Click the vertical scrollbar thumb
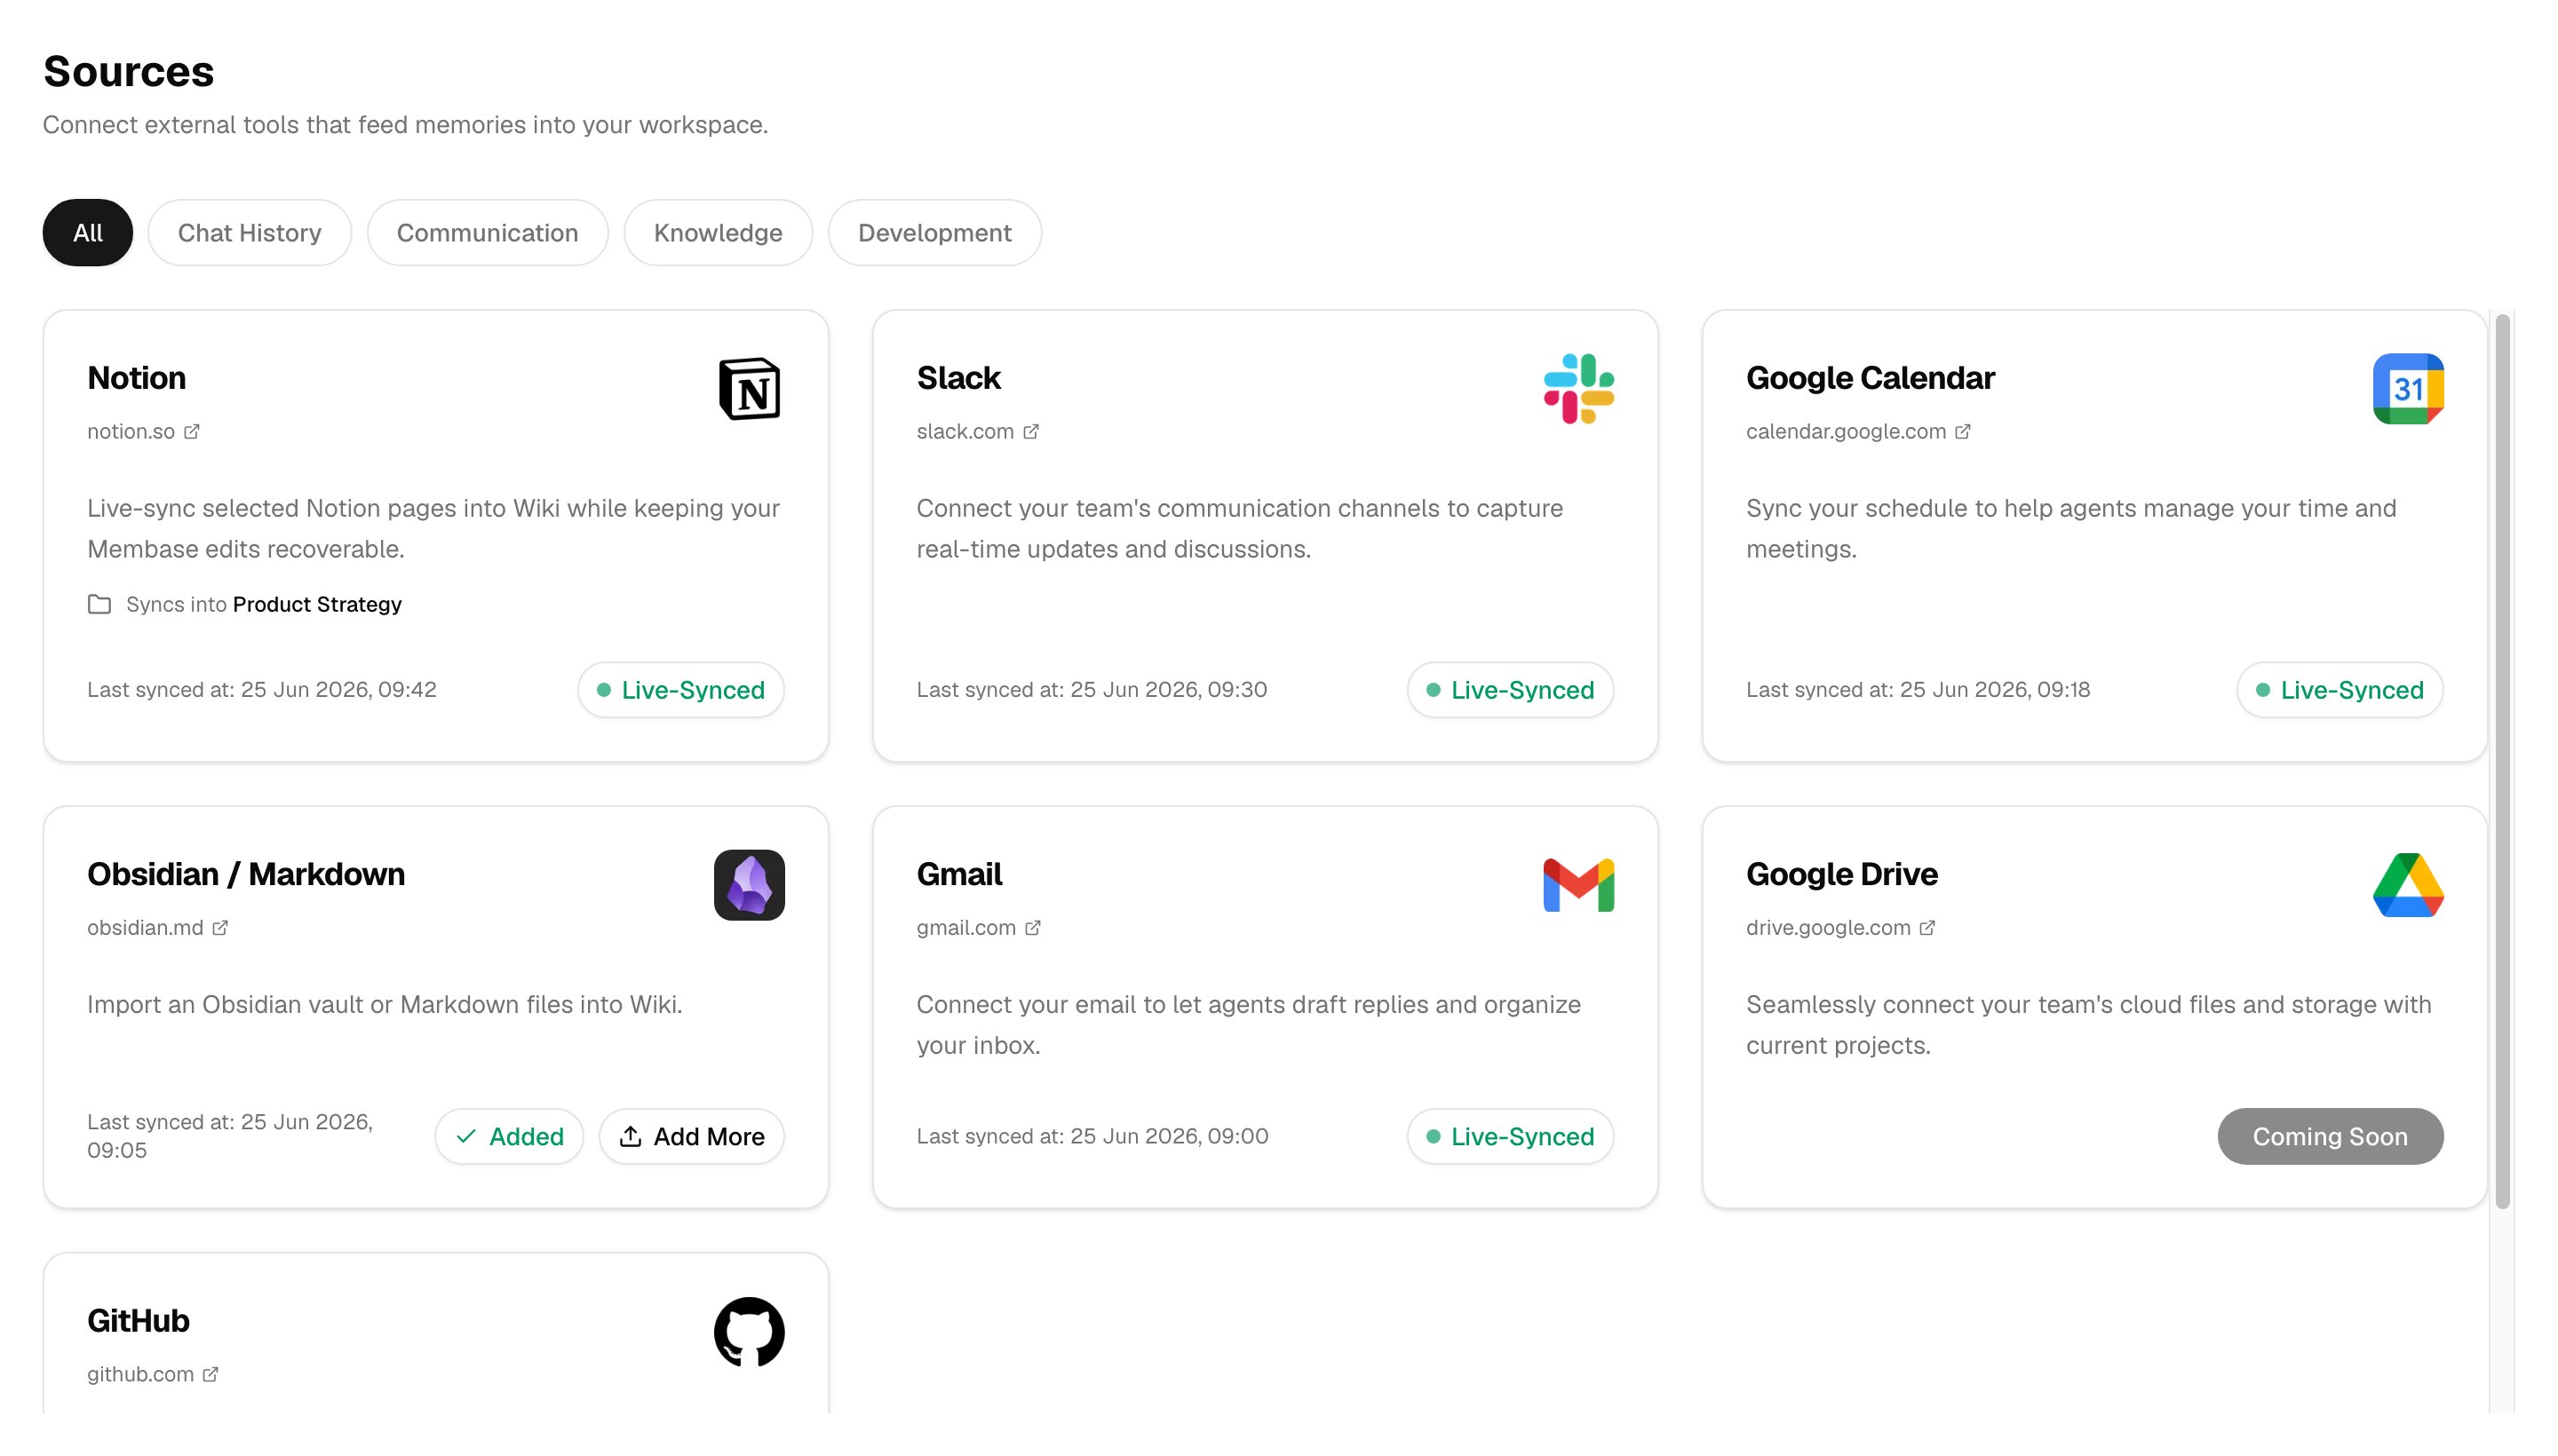The height and width of the screenshot is (1456, 2558). pyautogui.click(x=2502, y=762)
